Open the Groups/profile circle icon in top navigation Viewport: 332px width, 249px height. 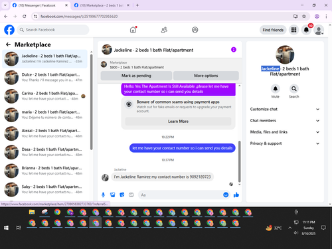click(195, 30)
